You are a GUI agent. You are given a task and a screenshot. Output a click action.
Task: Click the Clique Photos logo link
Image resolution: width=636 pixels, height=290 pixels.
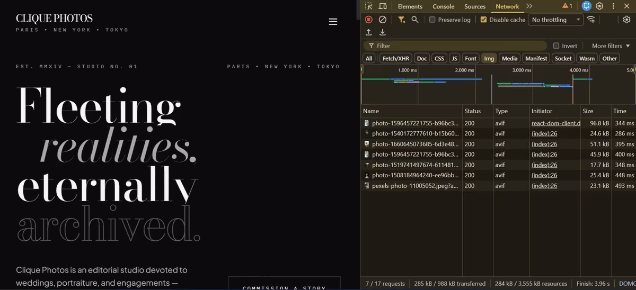54,19
